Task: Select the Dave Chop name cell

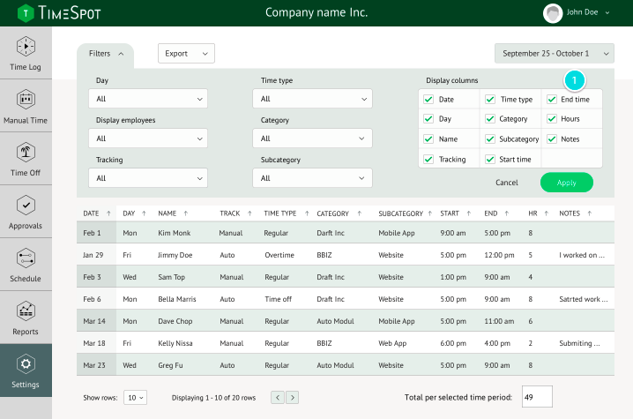Action: coord(175,321)
